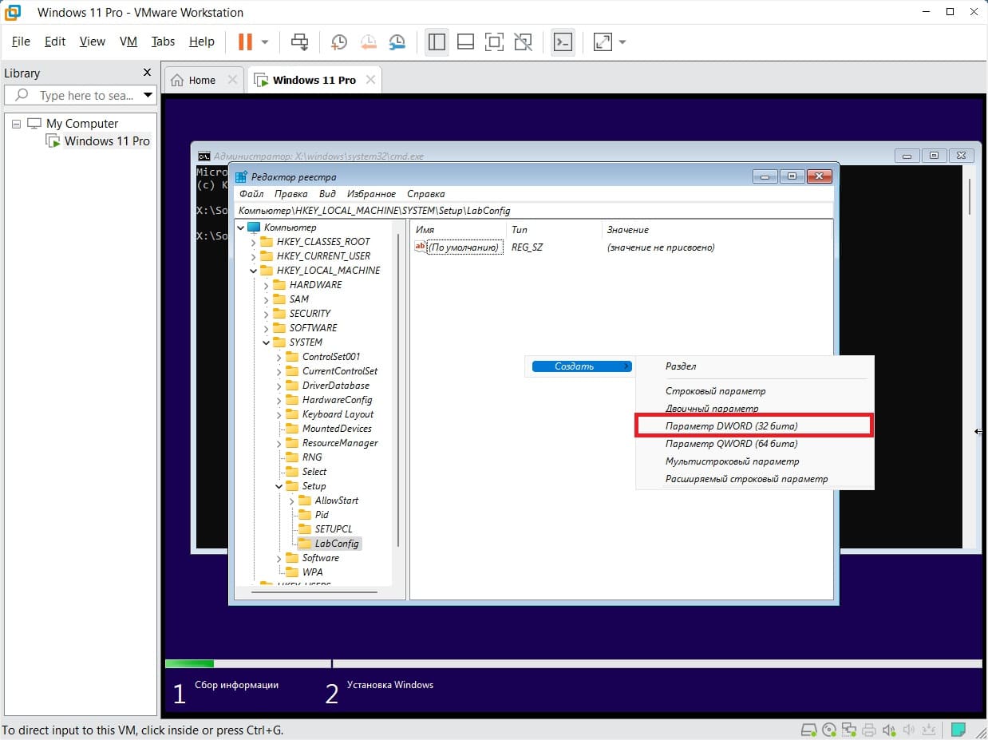Expand the AllowStart key
Viewport: 988px width, 740px height.
tap(292, 501)
